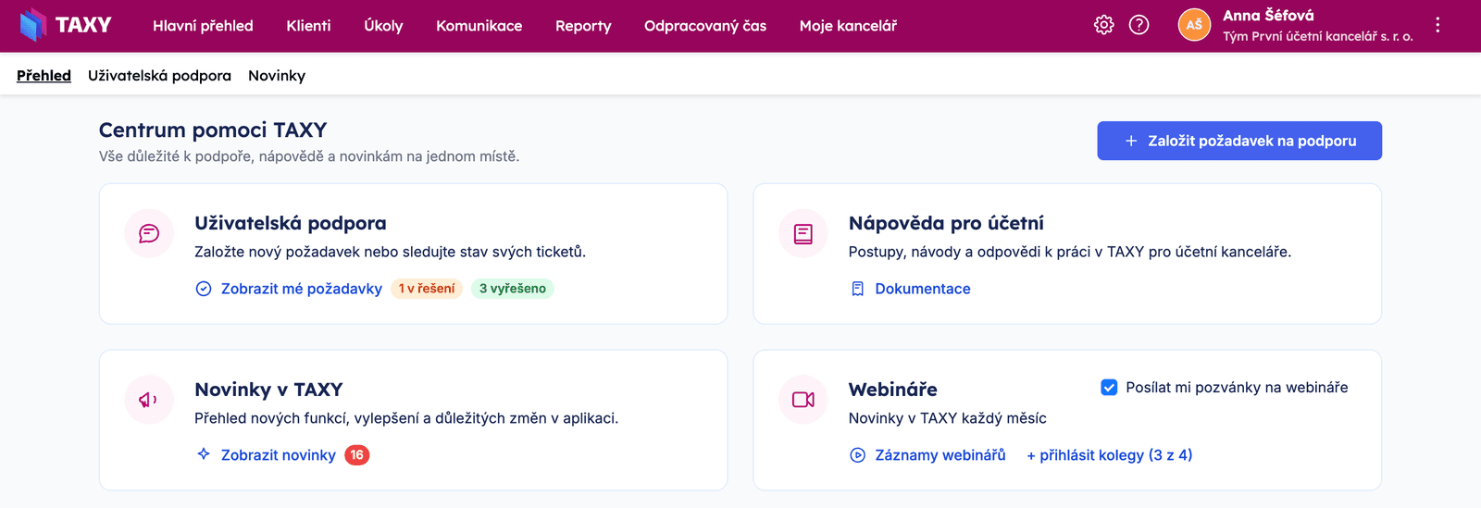Open the Dokumentace link
1481x508 pixels.
click(923, 289)
